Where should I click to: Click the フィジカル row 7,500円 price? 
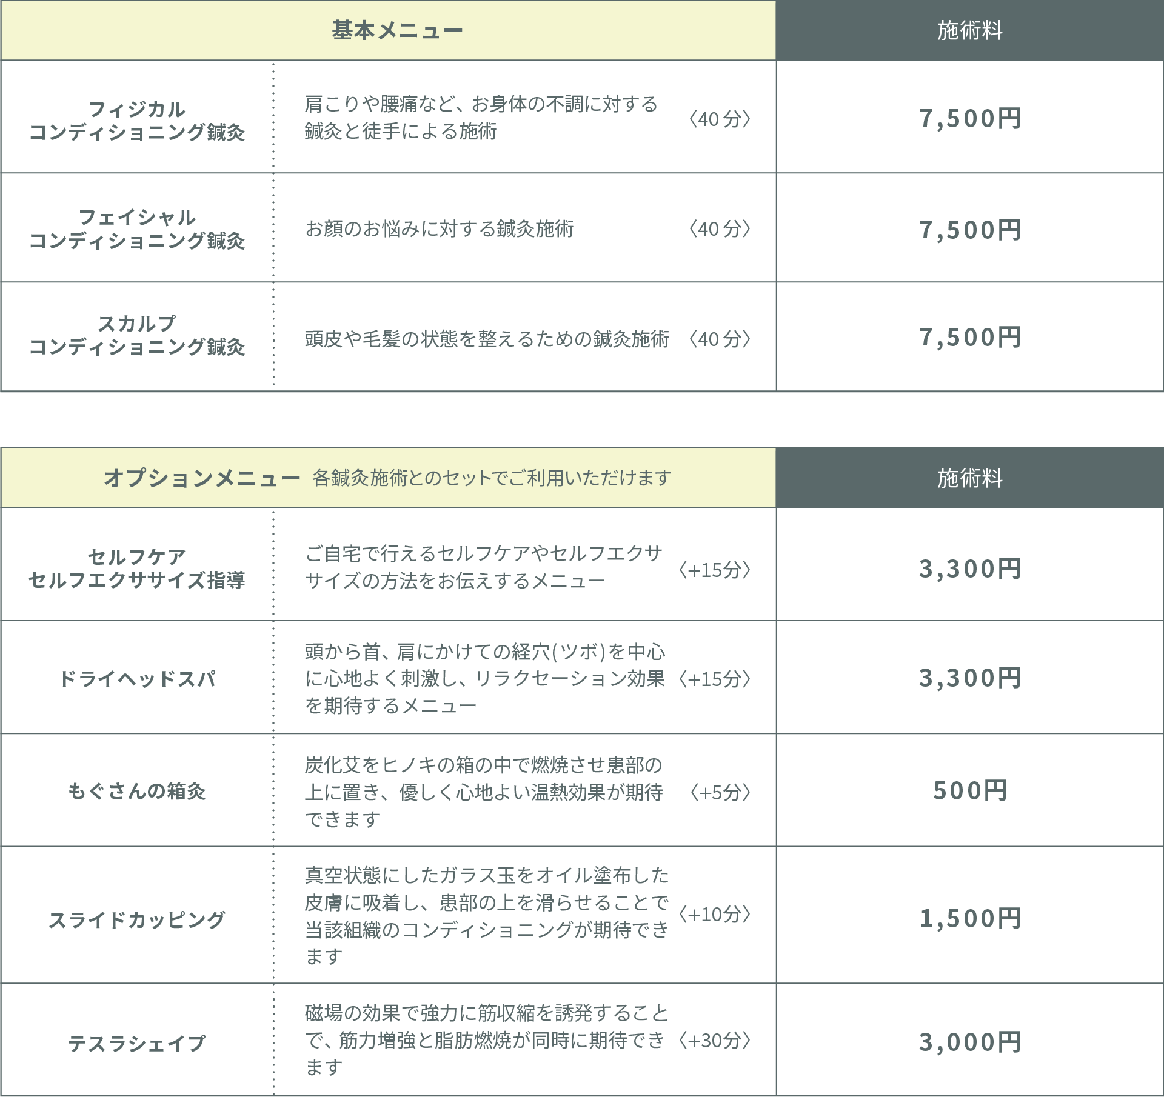point(969,118)
